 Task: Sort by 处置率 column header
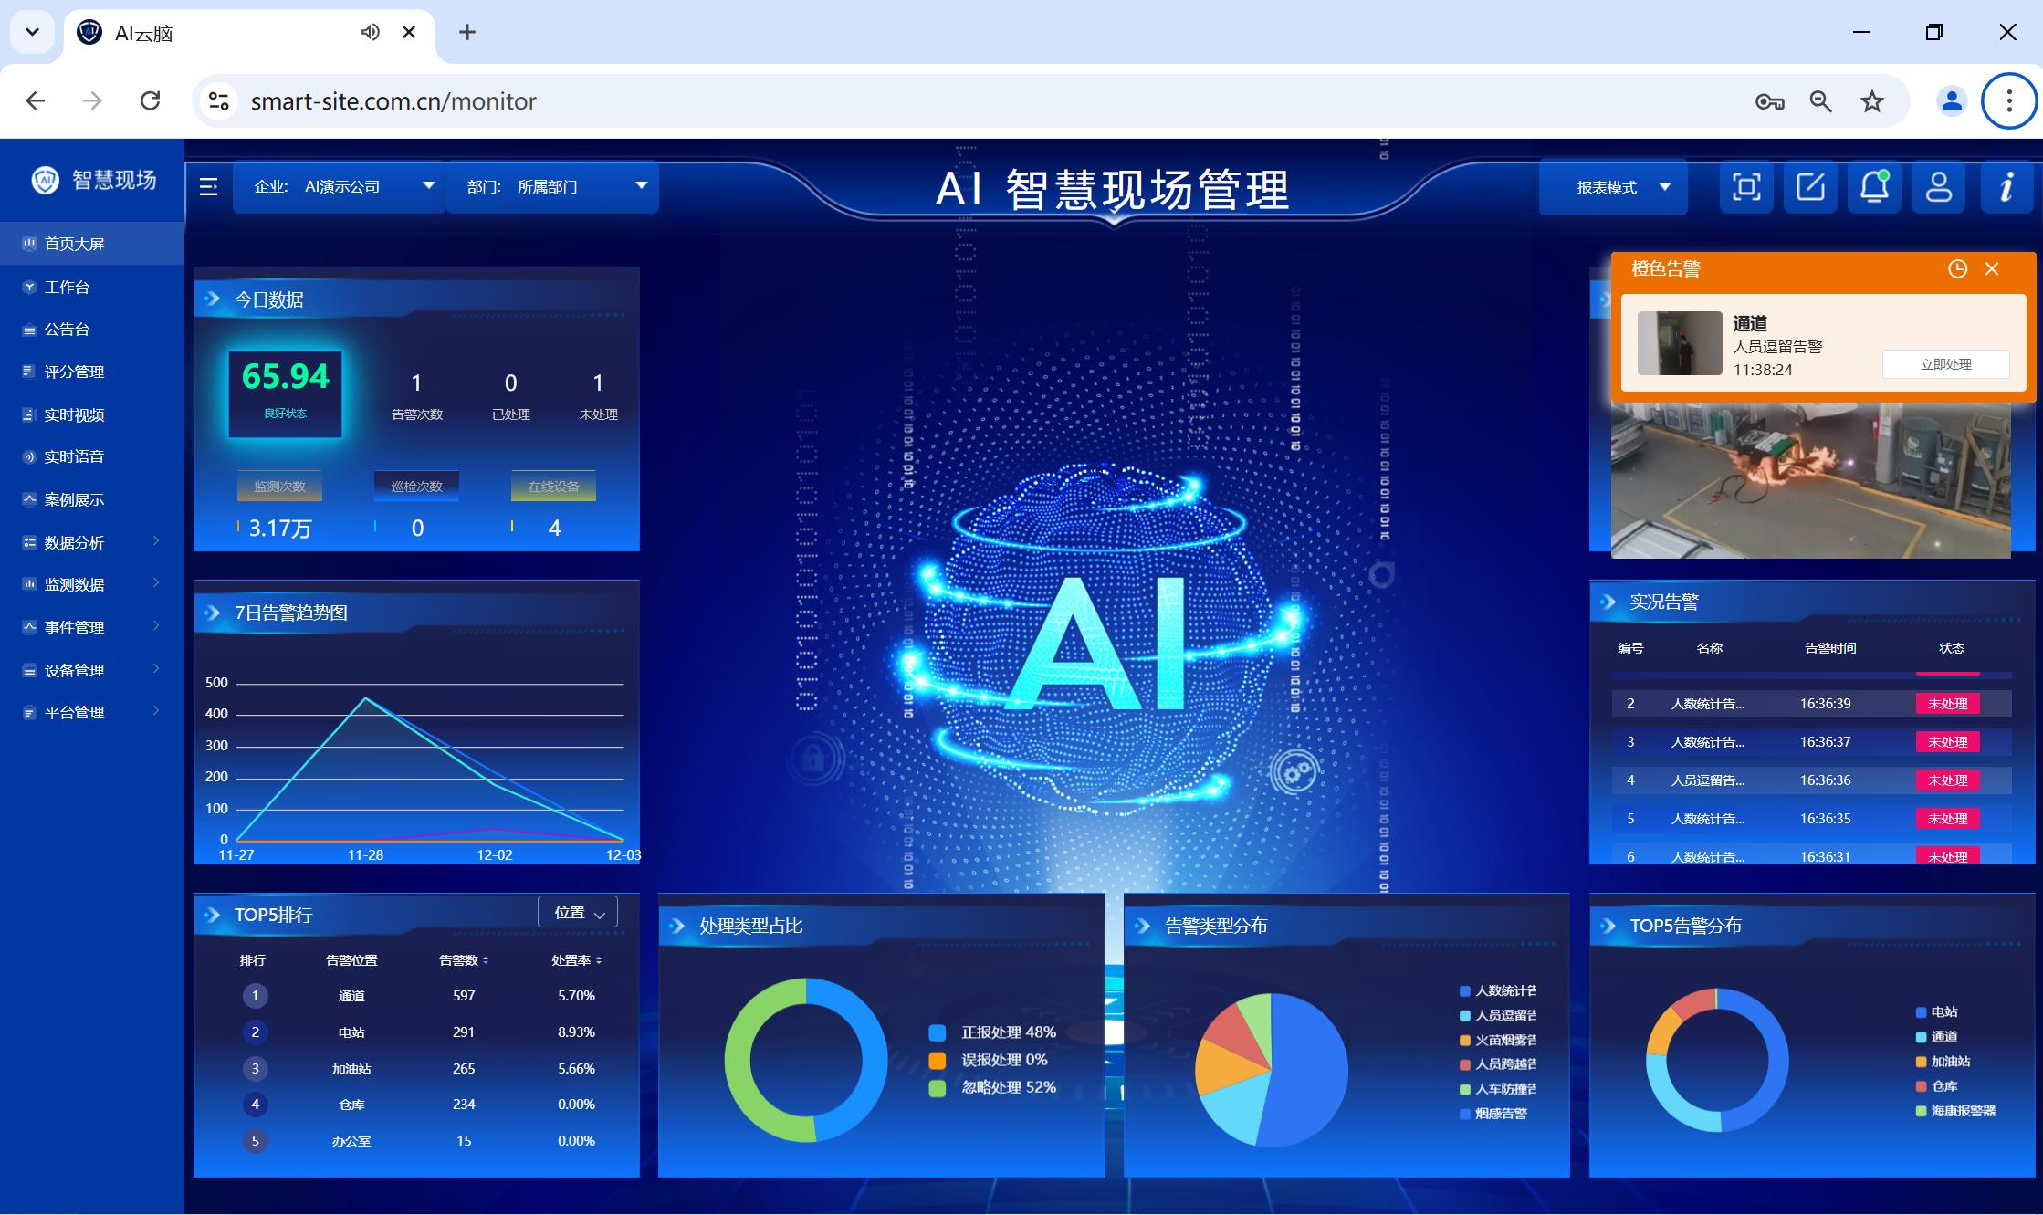pyautogui.click(x=576, y=960)
